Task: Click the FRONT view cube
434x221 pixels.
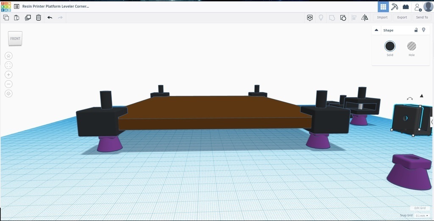Action: pos(15,38)
